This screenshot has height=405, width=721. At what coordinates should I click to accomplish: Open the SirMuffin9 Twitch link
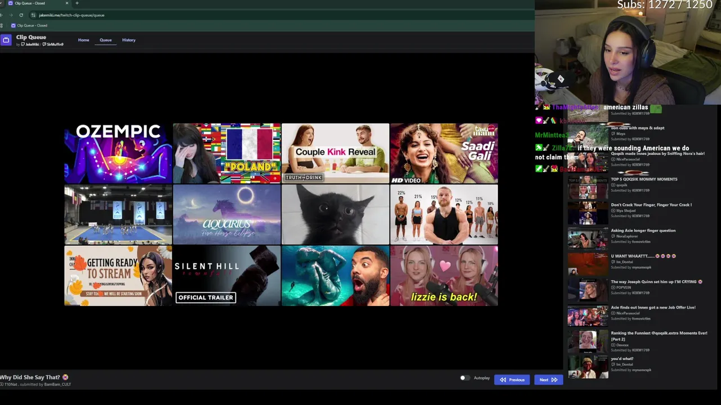click(x=52, y=44)
